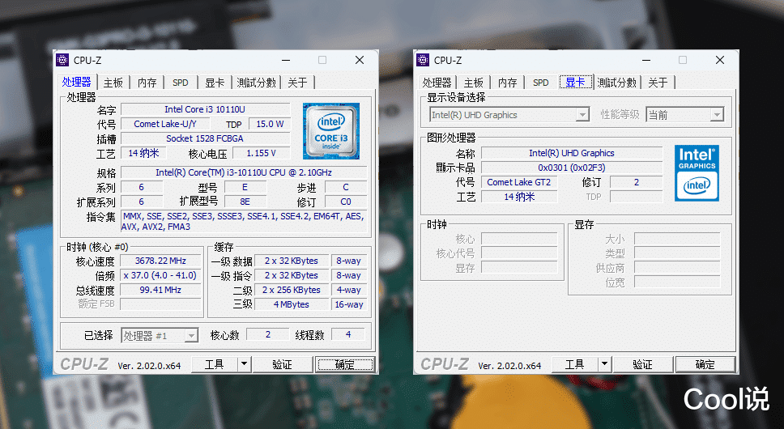Click code name Comet Lake-U/Y field
The width and height of the screenshot is (784, 429).
[x=165, y=124]
